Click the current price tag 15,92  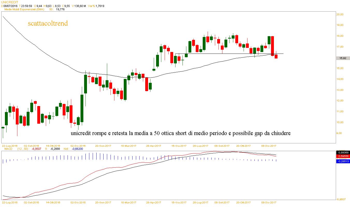point(343,58)
